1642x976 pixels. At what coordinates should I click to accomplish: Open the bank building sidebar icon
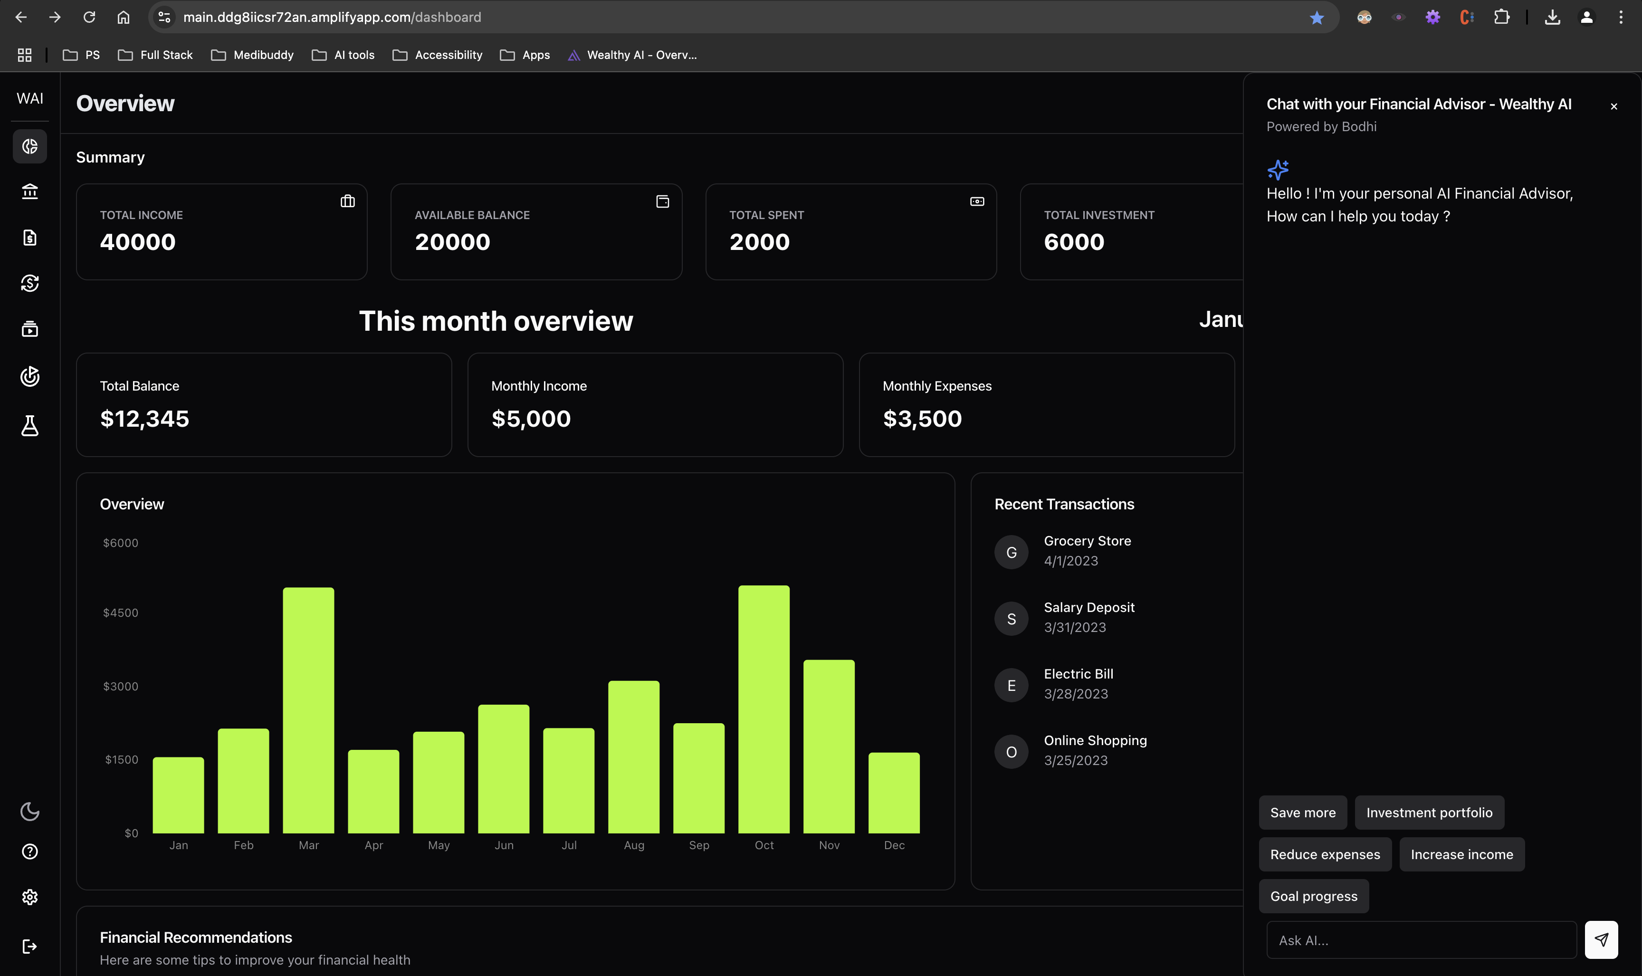click(x=29, y=191)
